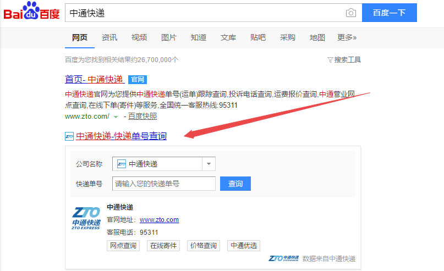
Task: Open the 采购 tab
Action: coord(288,37)
